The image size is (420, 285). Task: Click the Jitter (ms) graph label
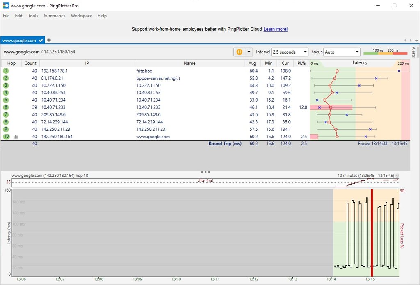click(206, 180)
